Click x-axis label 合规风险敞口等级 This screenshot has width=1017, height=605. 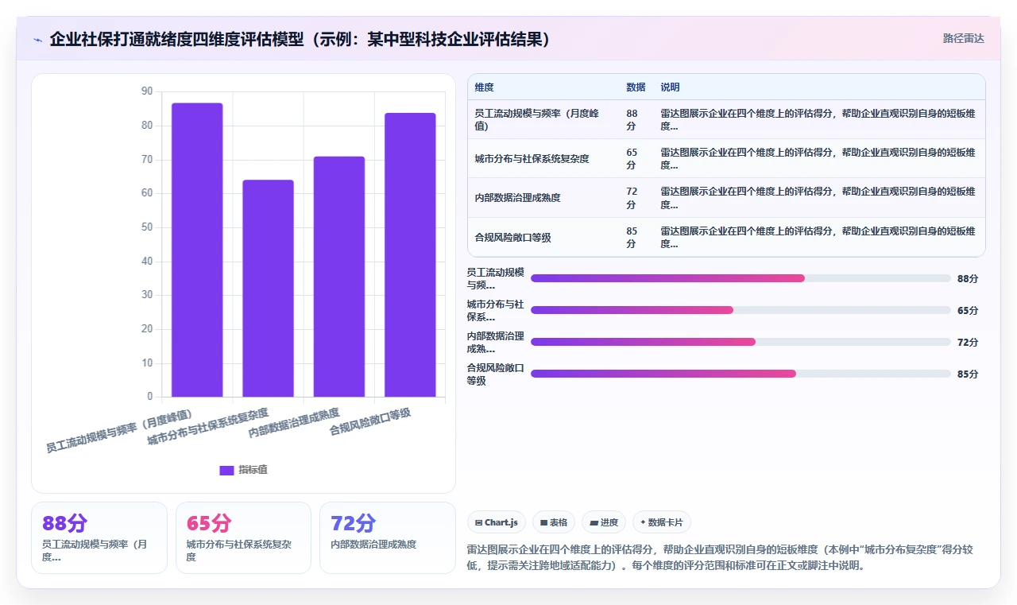(370, 421)
